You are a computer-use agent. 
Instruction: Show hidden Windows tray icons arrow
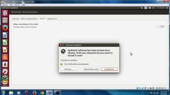148,93
